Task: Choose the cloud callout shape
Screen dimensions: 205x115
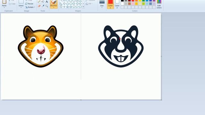Action: click(x=80, y=7)
